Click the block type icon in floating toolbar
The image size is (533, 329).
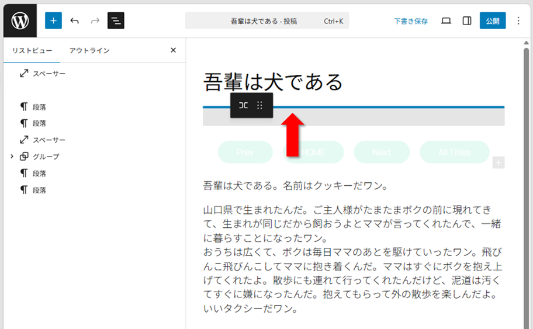pyautogui.click(x=243, y=106)
